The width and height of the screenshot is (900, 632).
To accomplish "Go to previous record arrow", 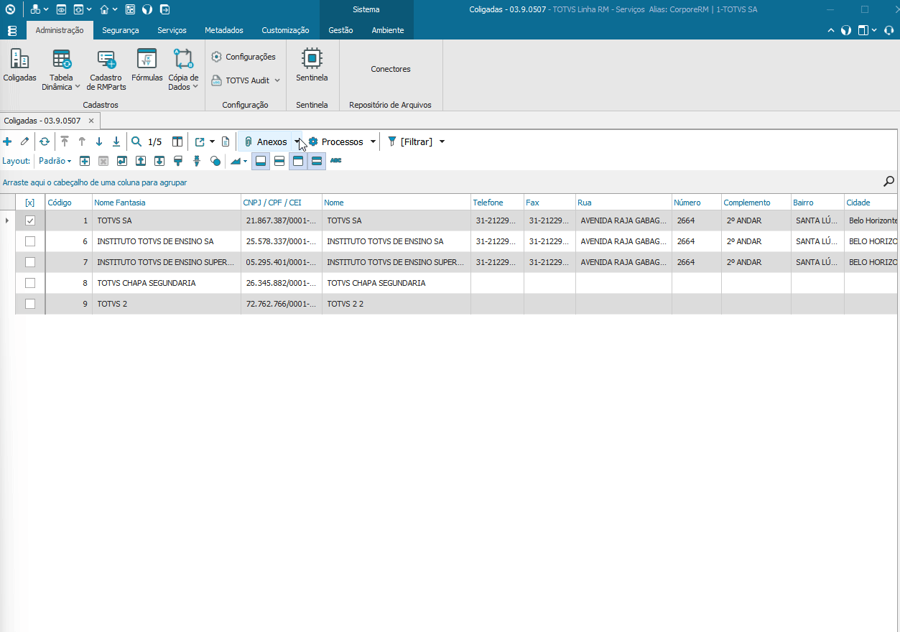I will pos(82,141).
